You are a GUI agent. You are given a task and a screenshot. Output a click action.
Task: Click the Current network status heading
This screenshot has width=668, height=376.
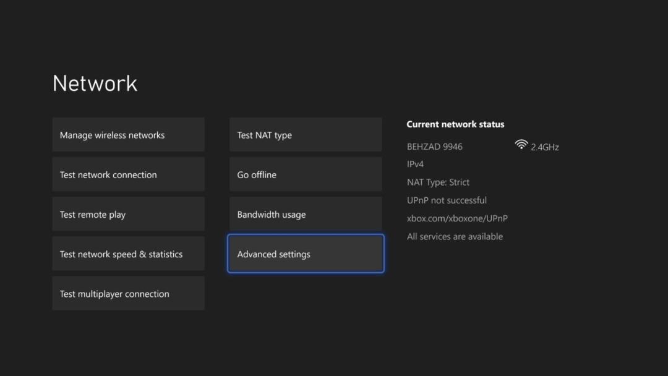[x=455, y=124]
